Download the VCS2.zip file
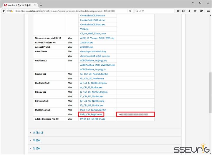This screenshot has height=155, width=212. tap(84, 29)
